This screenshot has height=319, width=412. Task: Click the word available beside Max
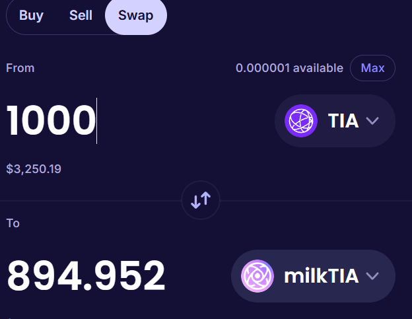(x=318, y=68)
